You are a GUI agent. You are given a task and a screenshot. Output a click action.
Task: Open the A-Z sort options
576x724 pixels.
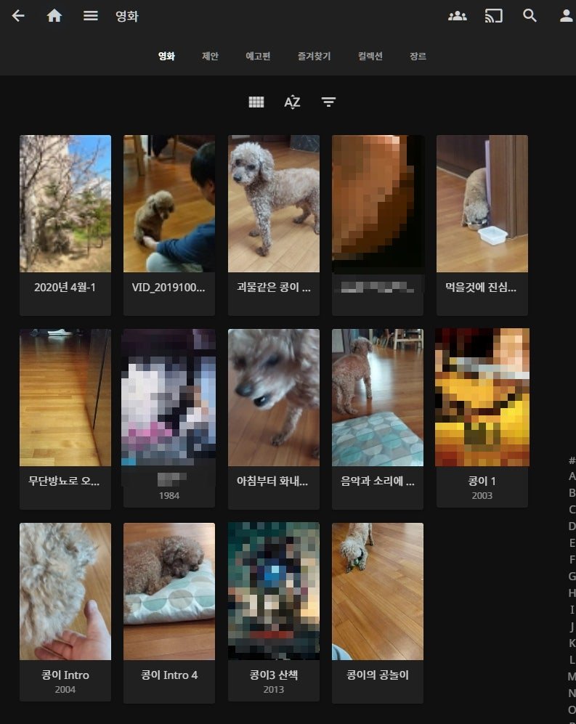pyautogui.click(x=293, y=102)
